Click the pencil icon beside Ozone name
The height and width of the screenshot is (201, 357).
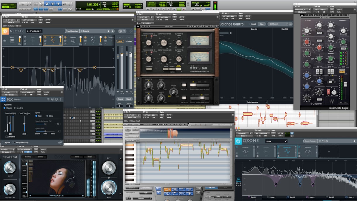[286, 141]
